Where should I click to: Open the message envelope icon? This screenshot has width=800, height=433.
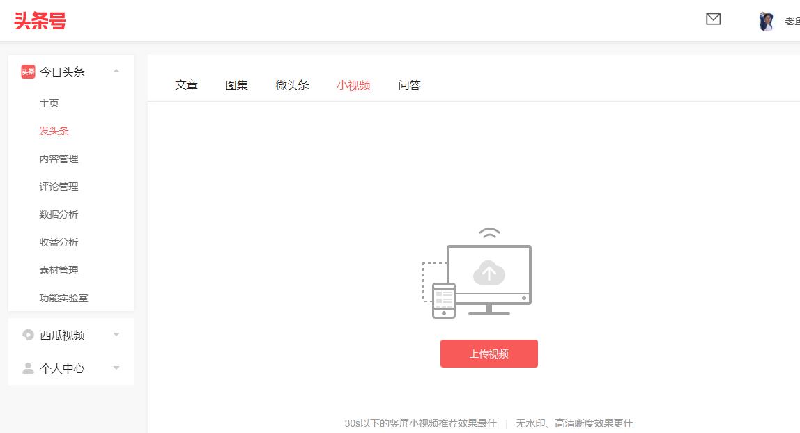(713, 19)
